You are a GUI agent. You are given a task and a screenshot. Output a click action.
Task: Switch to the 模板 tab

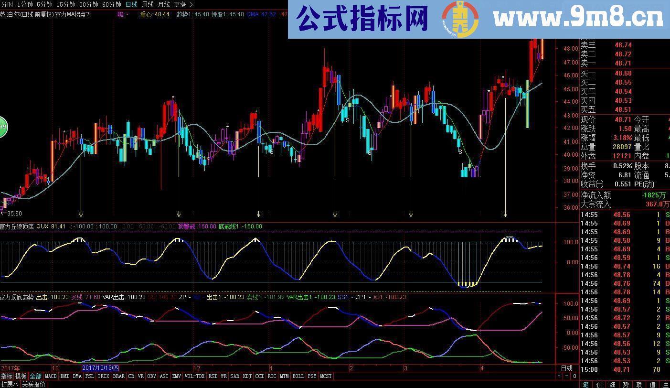(21, 376)
